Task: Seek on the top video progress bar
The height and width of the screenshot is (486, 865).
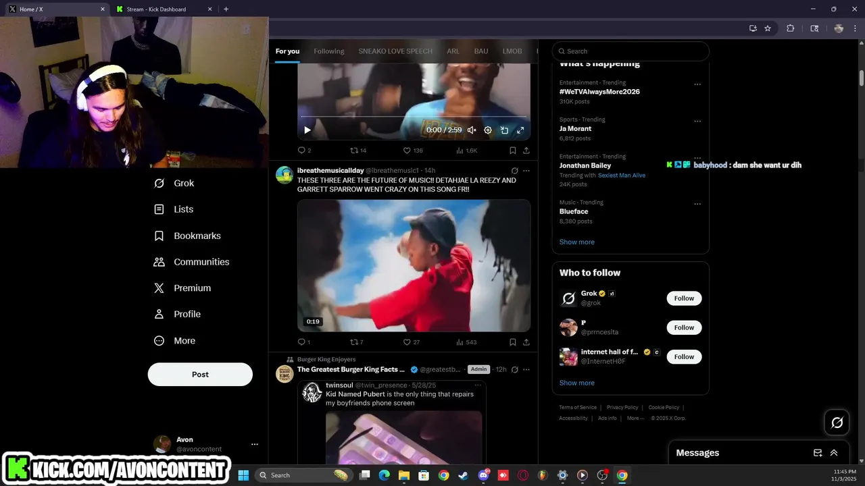Action: pos(414,117)
